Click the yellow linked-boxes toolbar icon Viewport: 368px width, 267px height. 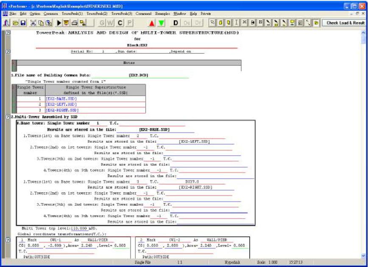click(82, 23)
